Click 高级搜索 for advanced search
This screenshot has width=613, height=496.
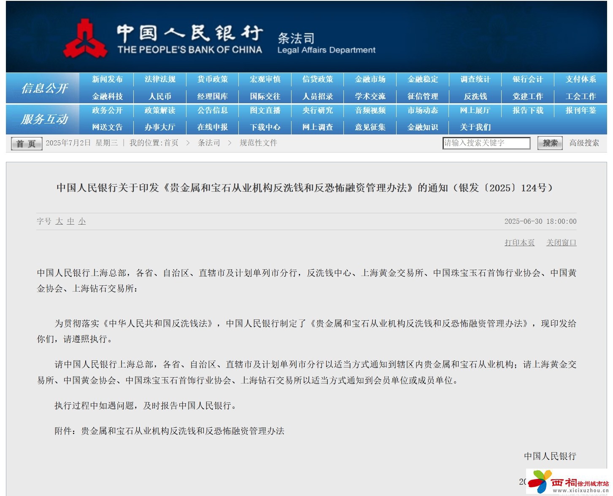tap(584, 143)
